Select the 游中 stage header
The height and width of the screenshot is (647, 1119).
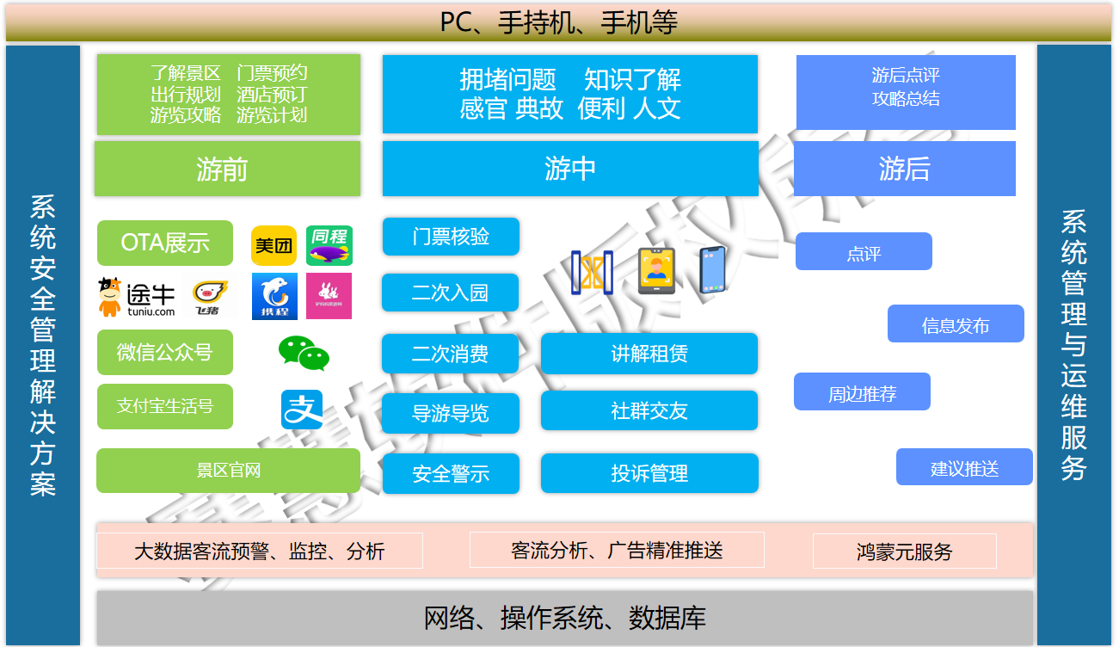click(570, 169)
